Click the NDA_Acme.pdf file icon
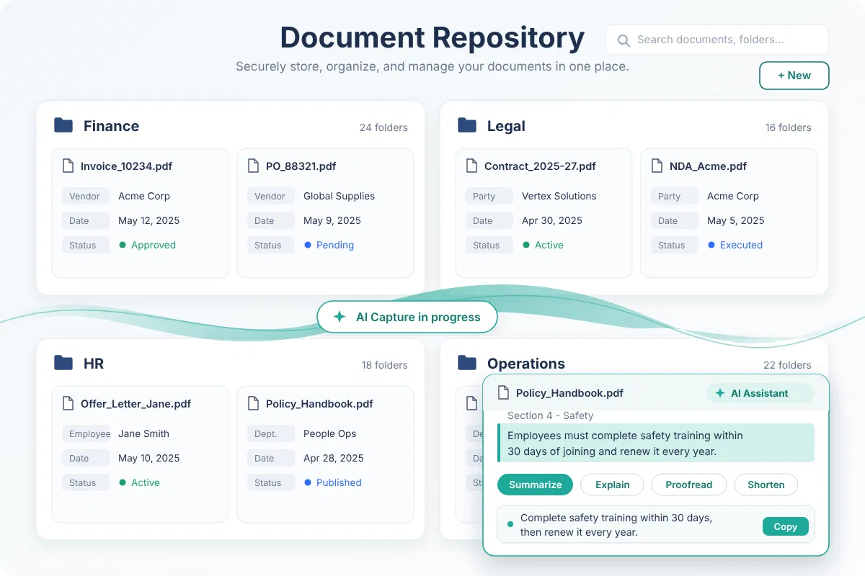Screen dimensions: 865x576 [657, 166]
